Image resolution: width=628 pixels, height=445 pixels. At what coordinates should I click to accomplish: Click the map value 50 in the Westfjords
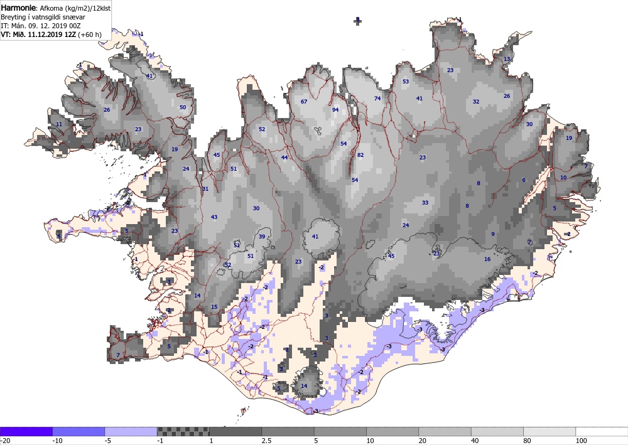[183, 107]
